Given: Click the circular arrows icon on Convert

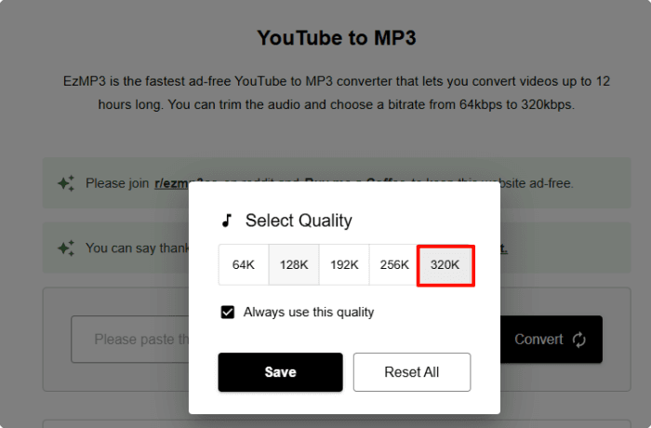Looking at the screenshot, I should tap(579, 340).
